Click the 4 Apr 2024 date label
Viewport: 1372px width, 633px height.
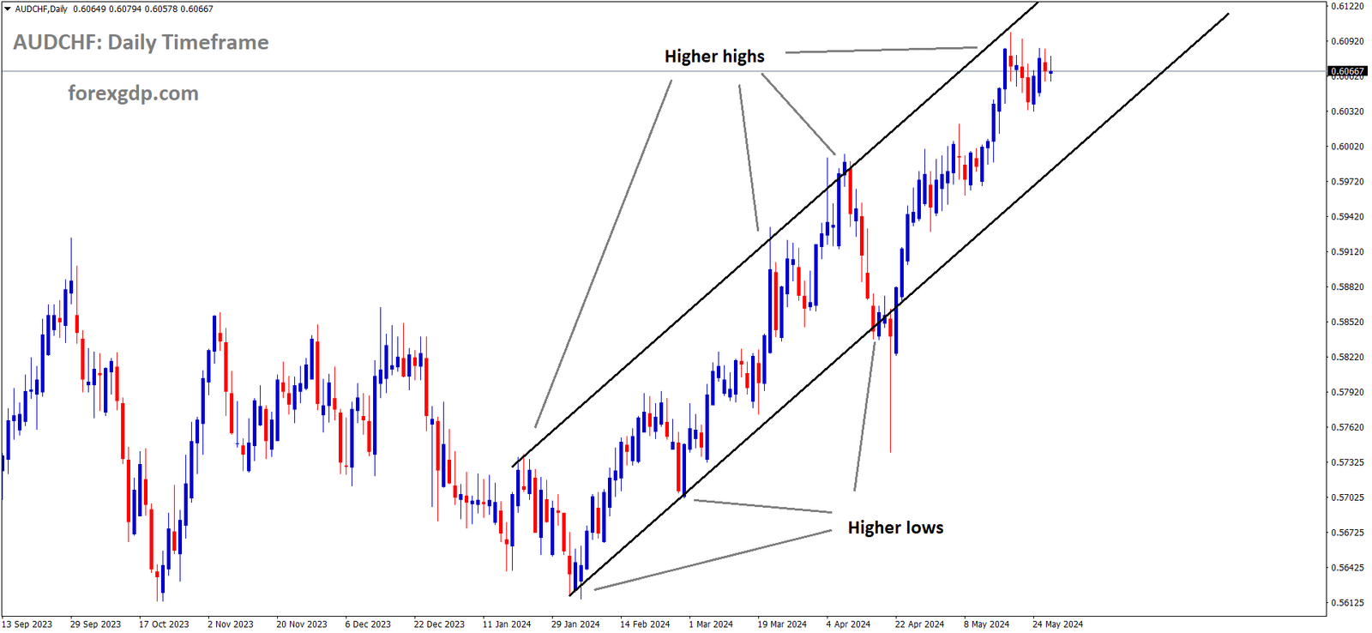tap(848, 624)
